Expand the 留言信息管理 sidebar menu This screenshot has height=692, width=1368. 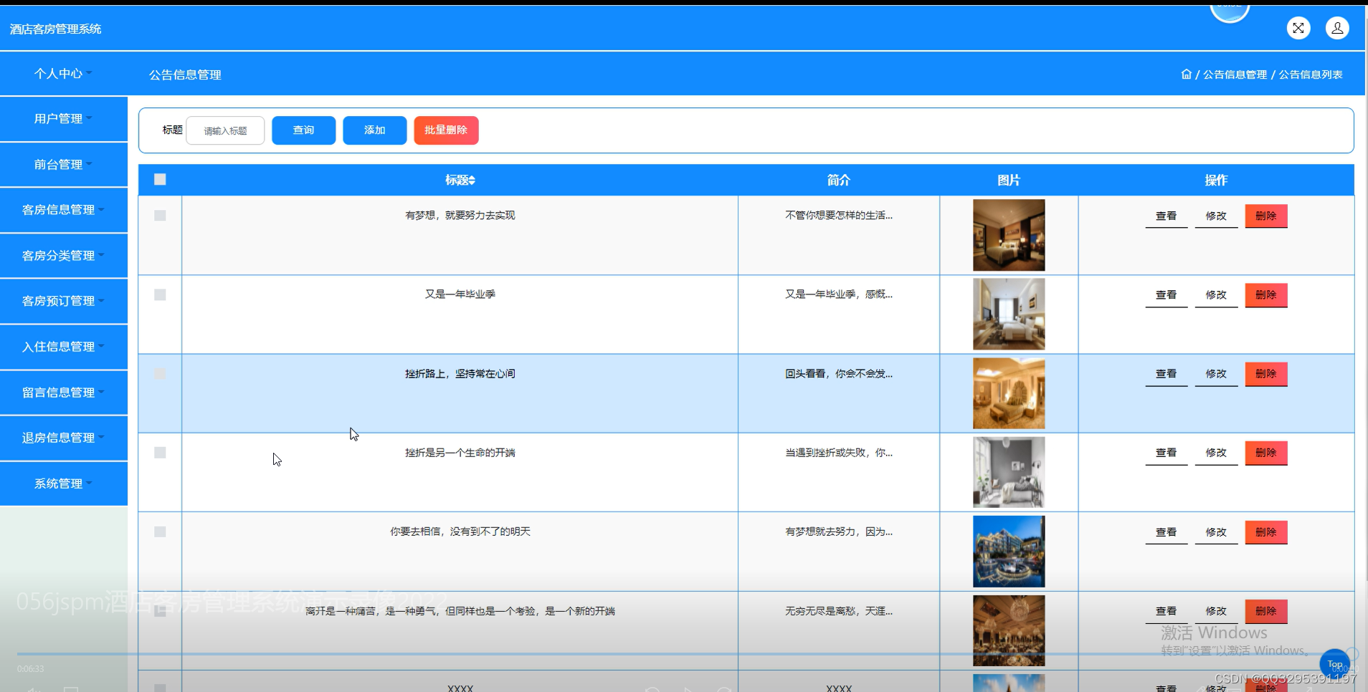point(64,393)
